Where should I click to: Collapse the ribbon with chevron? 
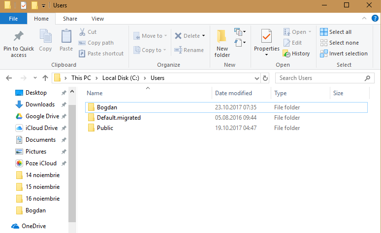tap(364, 18)
